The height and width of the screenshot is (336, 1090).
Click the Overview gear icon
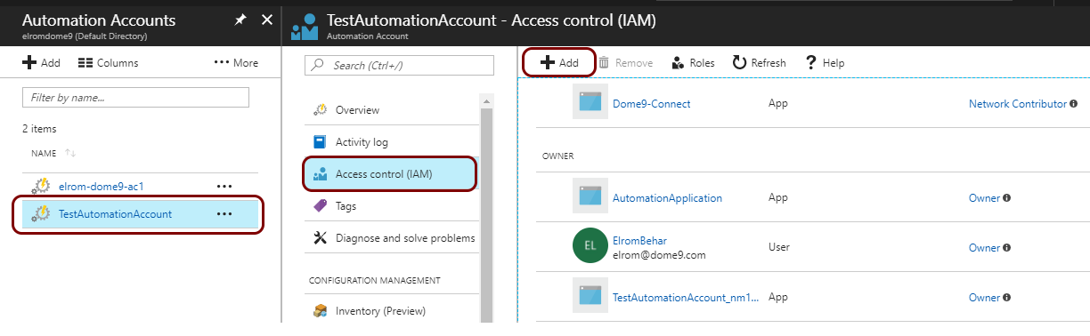(321, 110)
